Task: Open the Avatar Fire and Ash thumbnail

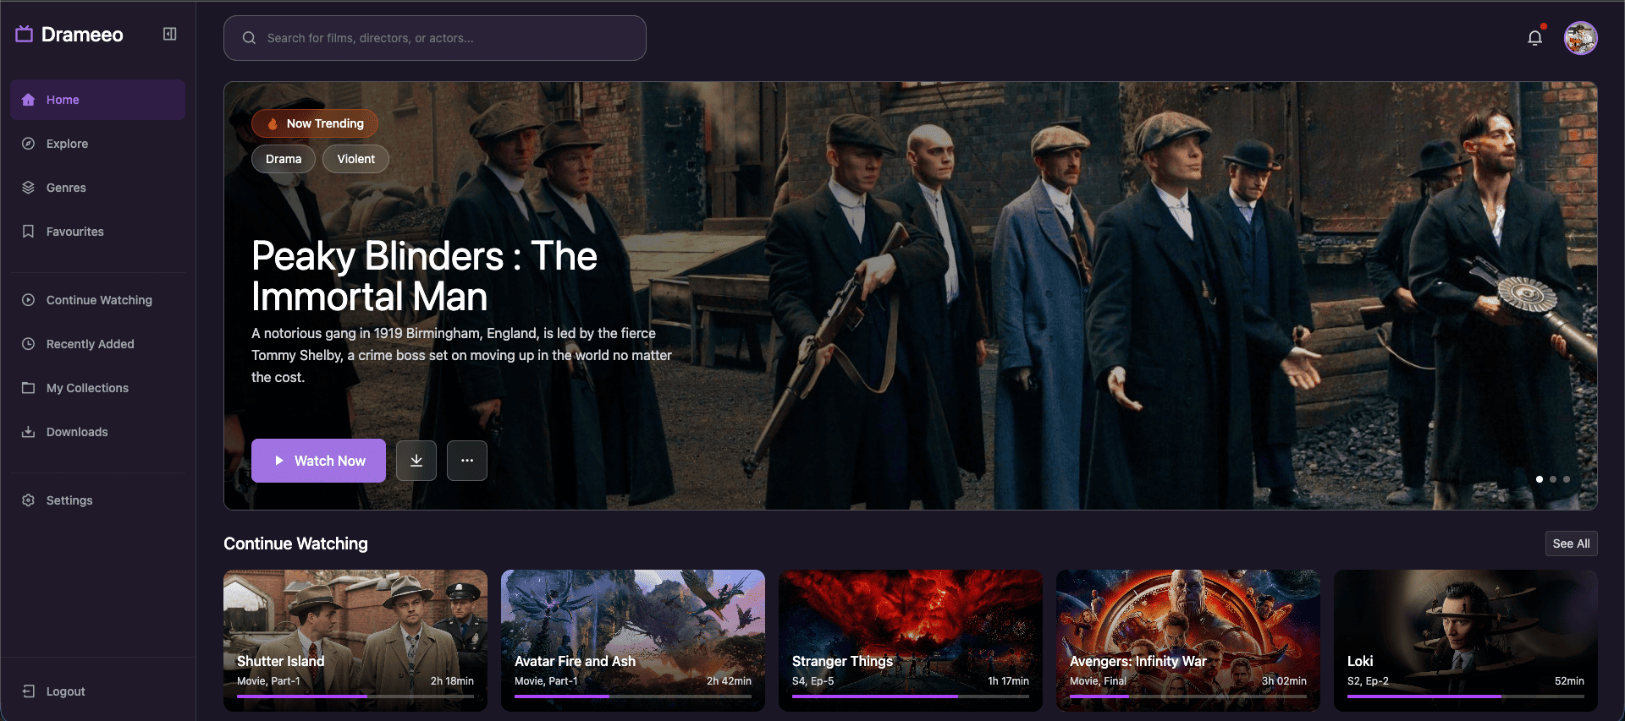Action: click(x=633, y=640)
